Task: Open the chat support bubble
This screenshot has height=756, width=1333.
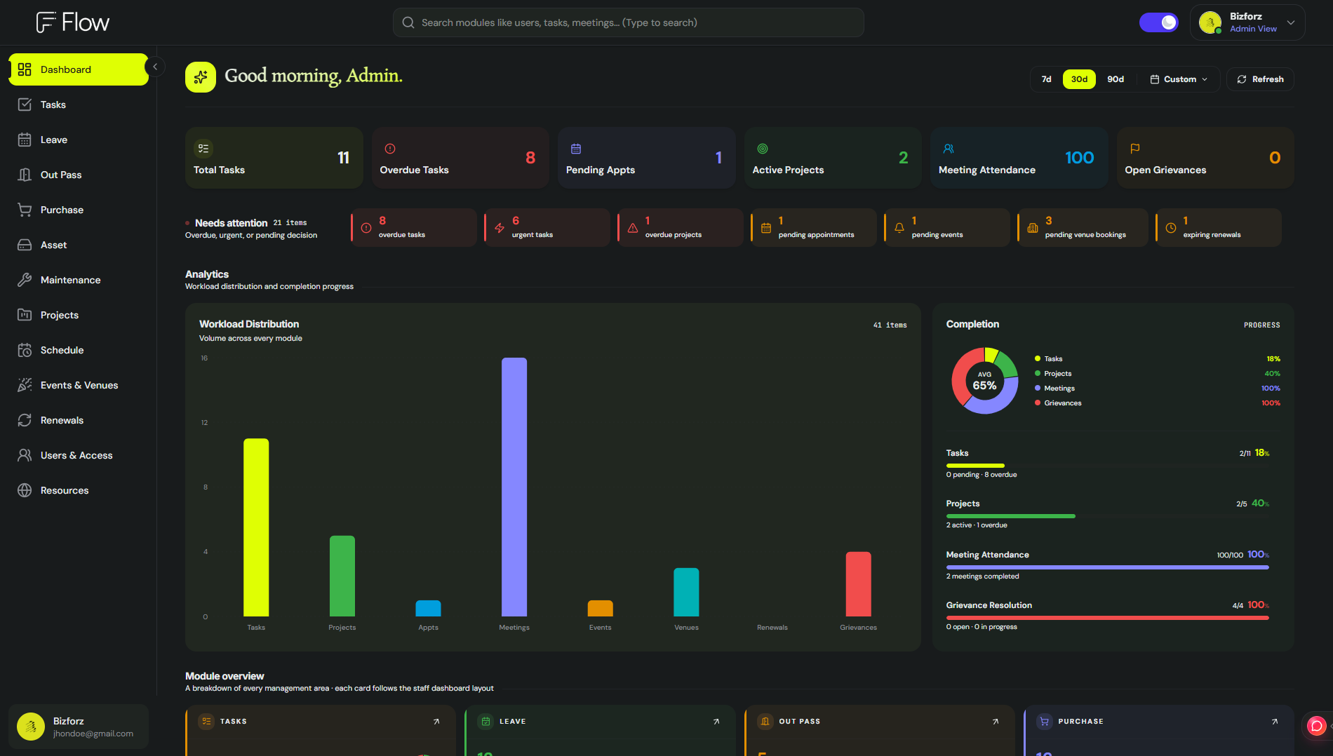Action: [1317, 726]
